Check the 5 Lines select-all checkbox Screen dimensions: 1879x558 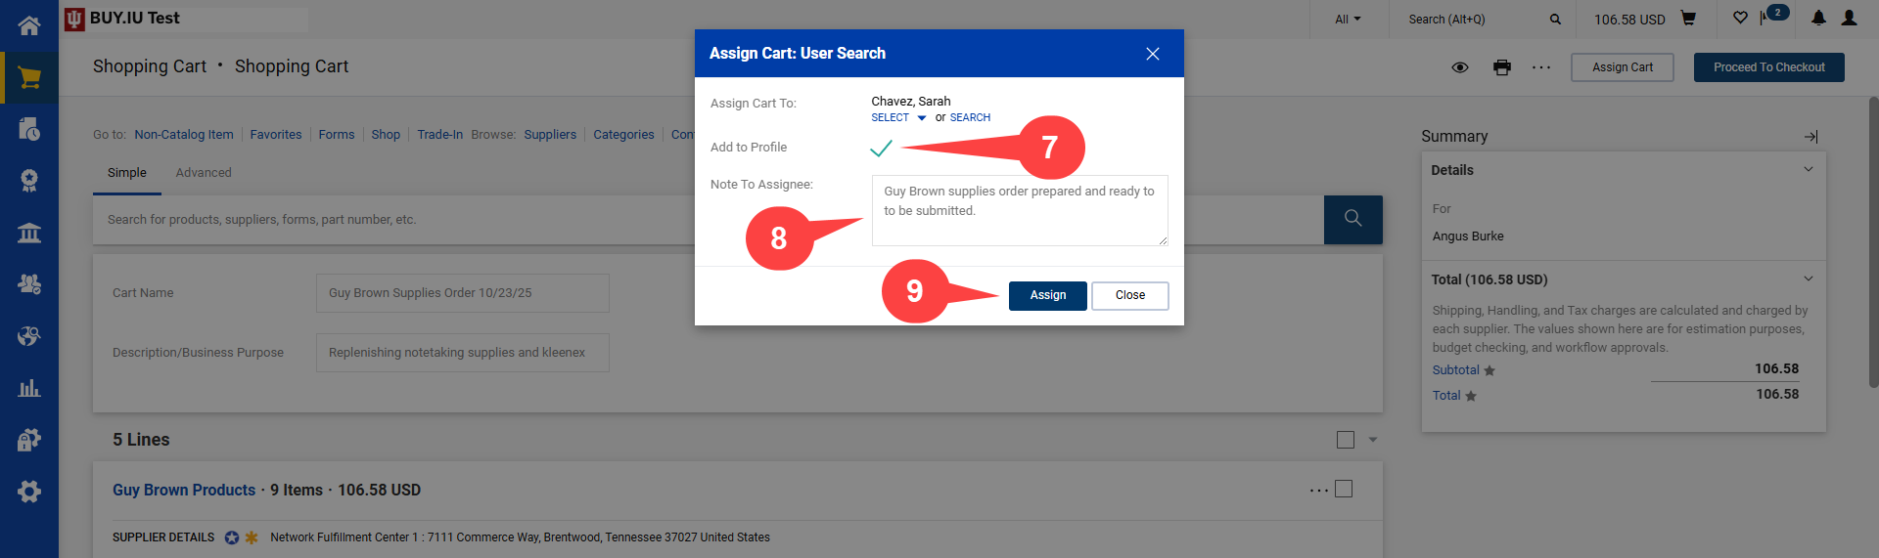click(x=1346, y=440)
